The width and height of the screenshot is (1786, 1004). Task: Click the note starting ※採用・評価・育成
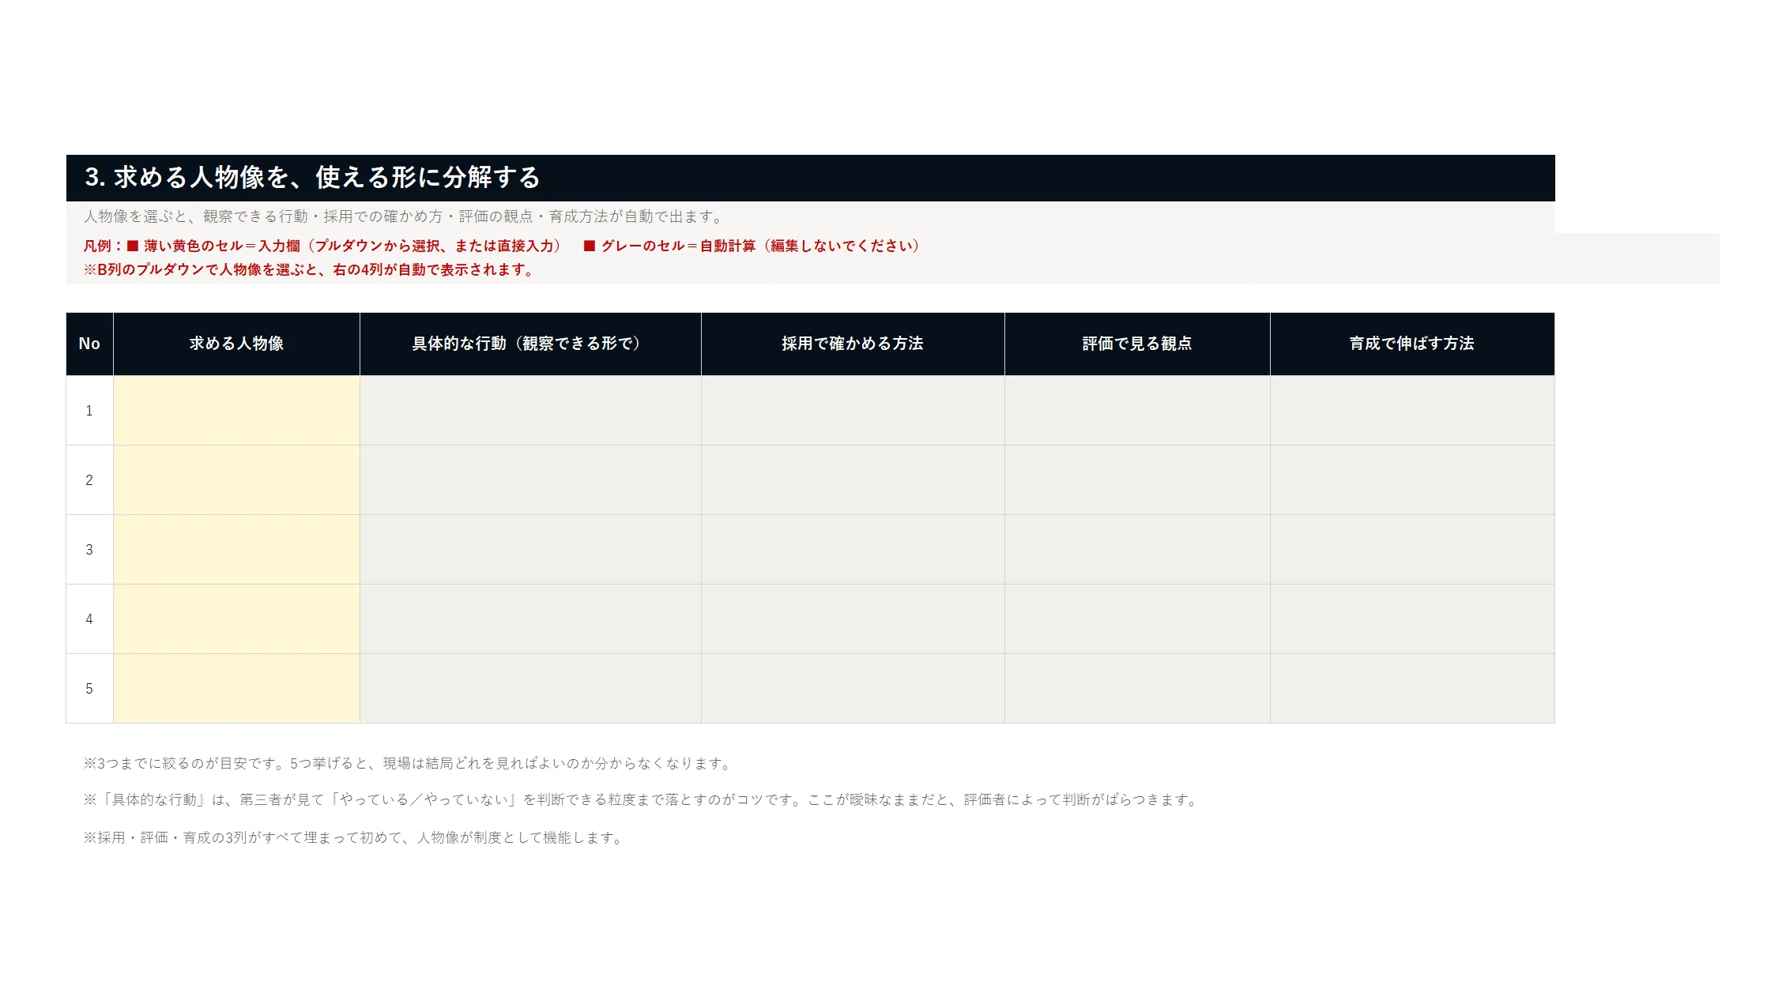[x=355, y=837]
